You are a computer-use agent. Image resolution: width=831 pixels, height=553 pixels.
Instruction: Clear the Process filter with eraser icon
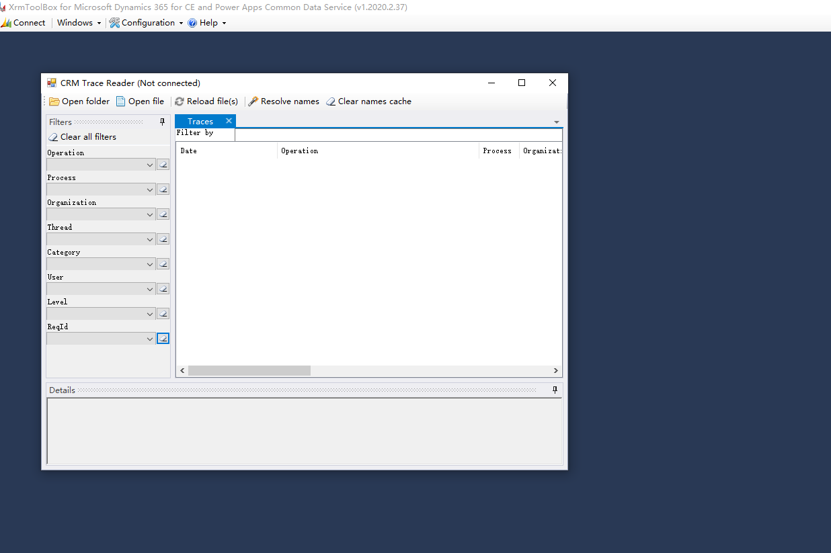point(163,189)
